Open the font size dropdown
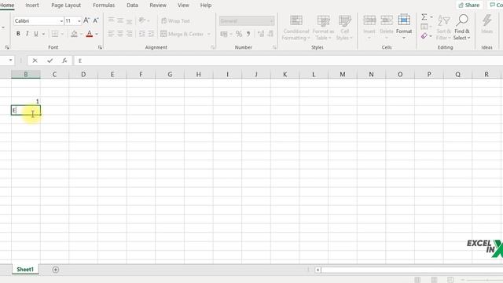Image resolution: width=503 pixels, height=283 pixels. 79,21
